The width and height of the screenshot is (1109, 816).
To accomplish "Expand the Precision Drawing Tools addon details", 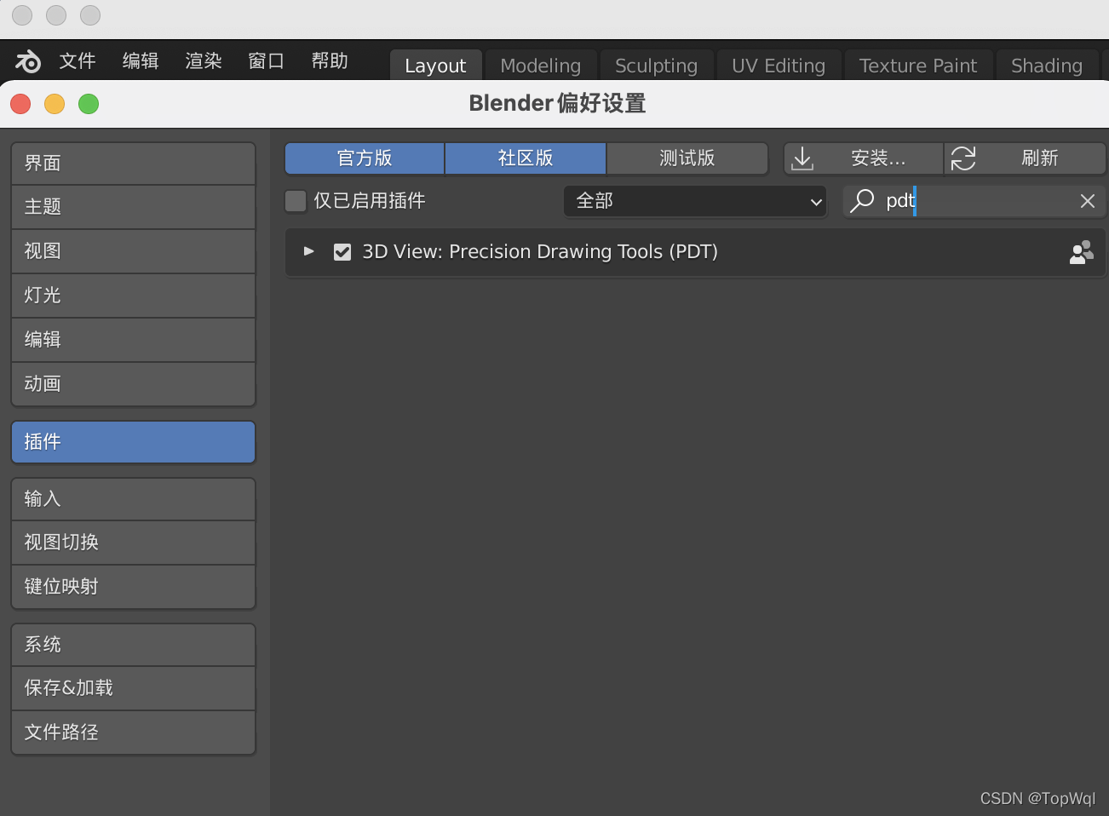I will [x=309, y=251].
